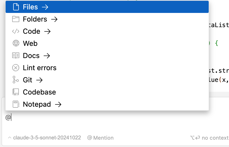Open the Git submenu arrow
This screenshot has width=229, height=147.
39,80
